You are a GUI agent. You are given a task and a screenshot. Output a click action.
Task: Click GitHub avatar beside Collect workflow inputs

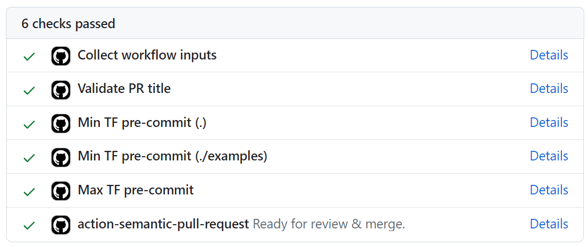click(x=61, y=56)
